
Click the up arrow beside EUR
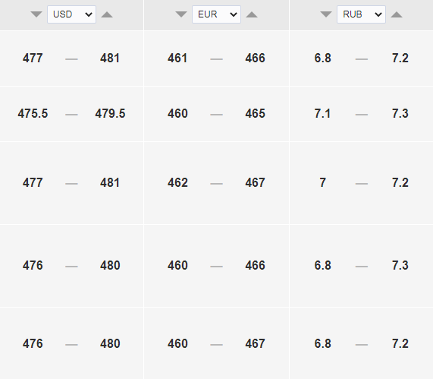[252, 14]
